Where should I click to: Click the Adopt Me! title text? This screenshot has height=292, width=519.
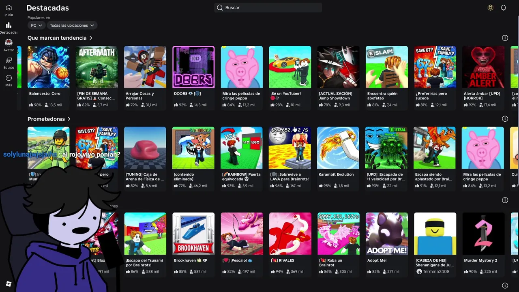(x=377, y=260)
